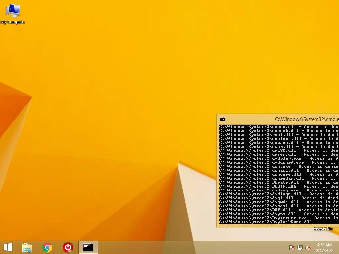Click the DxpTaskSync.dll line in cmd
Image resolution: width=339 pixels, height=254 pixels.
click(x=268, y=222)
